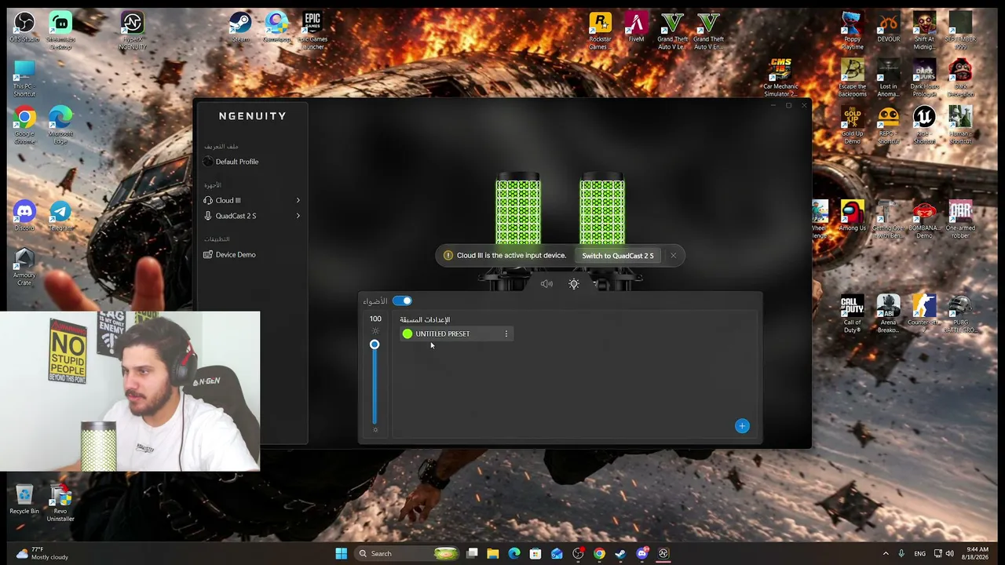The height and width of the screenshot is (565, 1005).
Task: Click the Streamlabs Desktop icon
Action: (60, 31)
